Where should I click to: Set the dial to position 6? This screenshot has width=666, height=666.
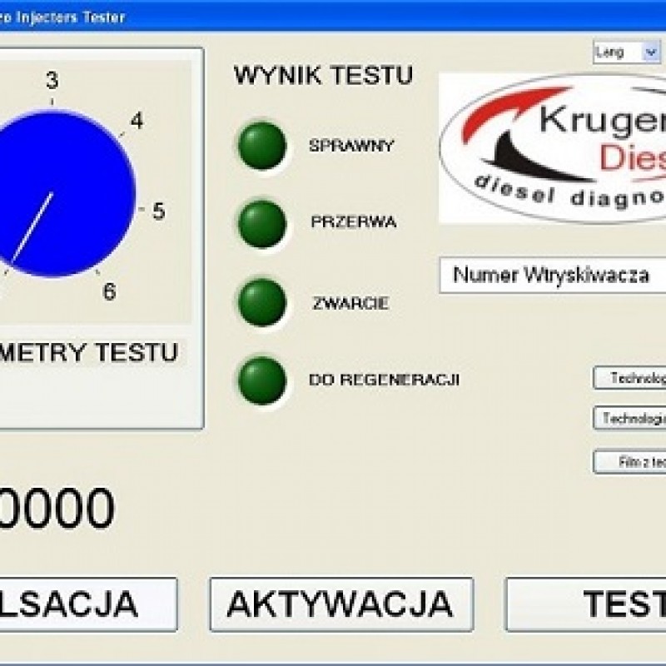[x=109, y=291]
